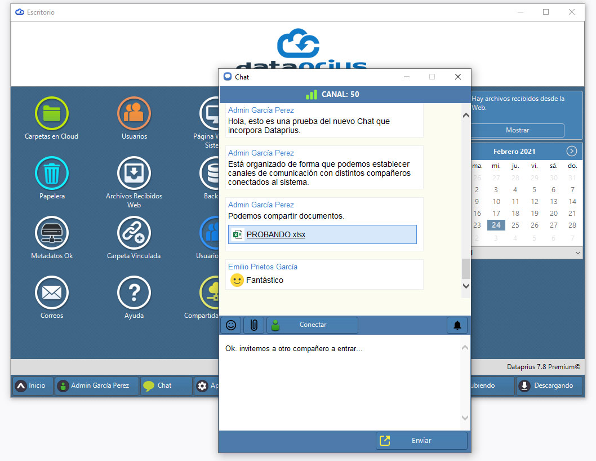Open the PROBANDO.xlsx shared file
The image size is (596, 461).
click(276, 234)
